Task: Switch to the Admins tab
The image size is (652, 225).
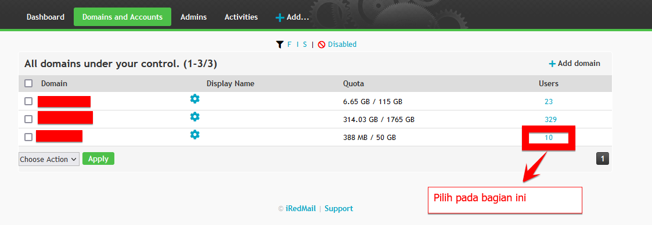Action: click(x=193, y=17)
